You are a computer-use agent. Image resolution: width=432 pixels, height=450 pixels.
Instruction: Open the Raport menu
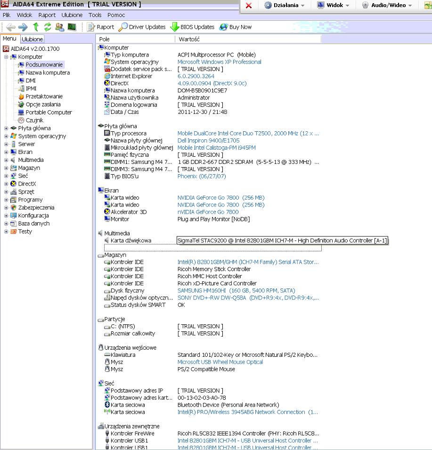tap(47, 15)
